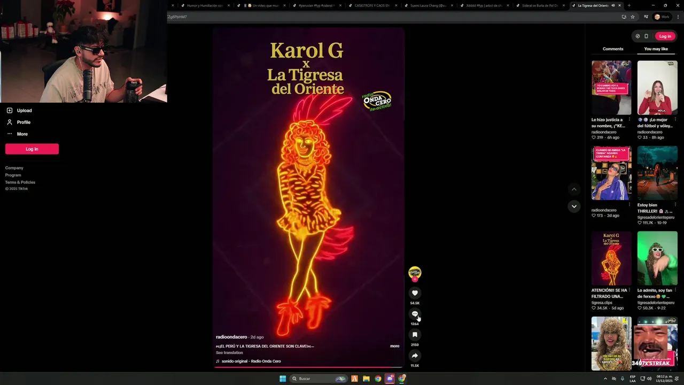The width and height of the screenshot is (684, 385).
Task: Expand the caption with 'more'
Action: [x=394, y=346]
